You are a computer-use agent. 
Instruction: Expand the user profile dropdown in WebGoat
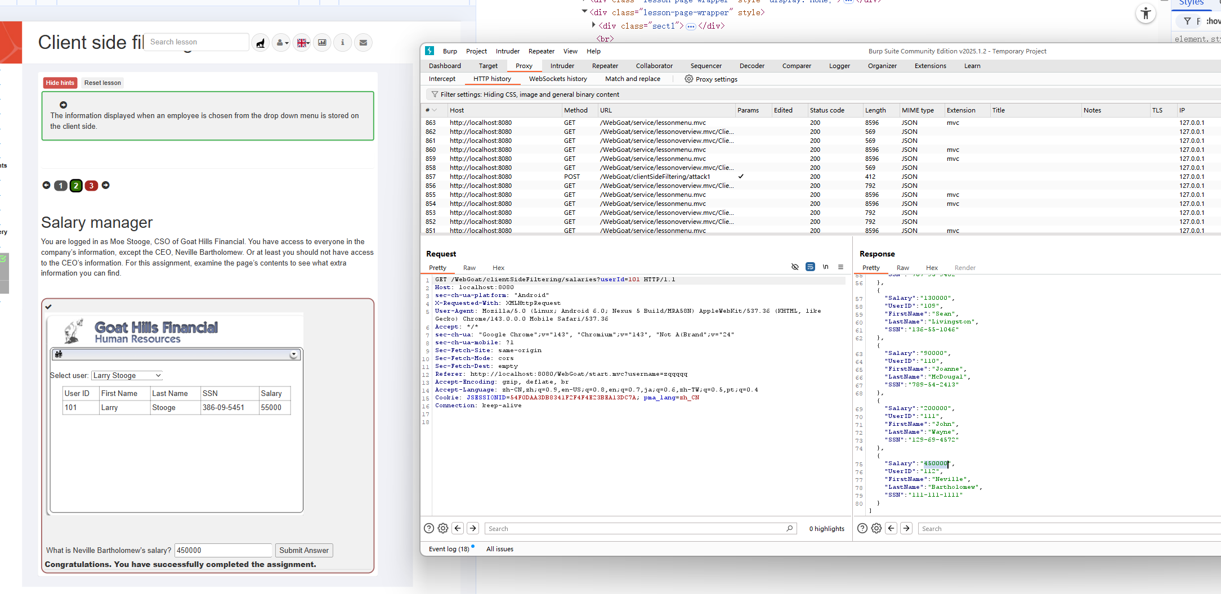click(x=281, y=43)
